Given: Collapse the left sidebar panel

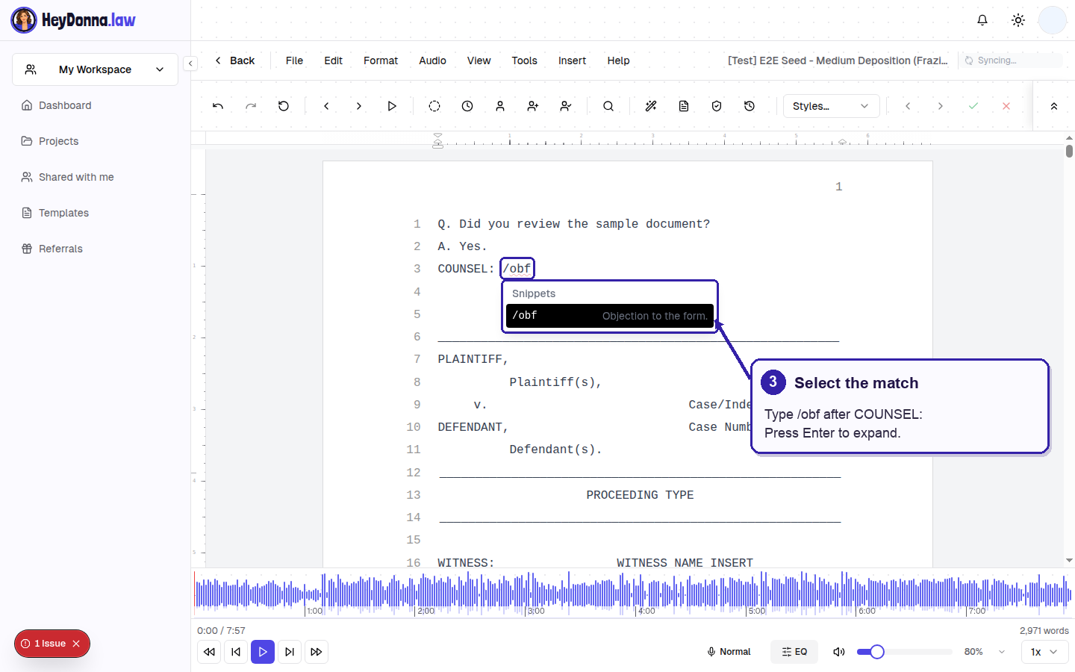Looking at the screenshot, I should pos(190,63).
